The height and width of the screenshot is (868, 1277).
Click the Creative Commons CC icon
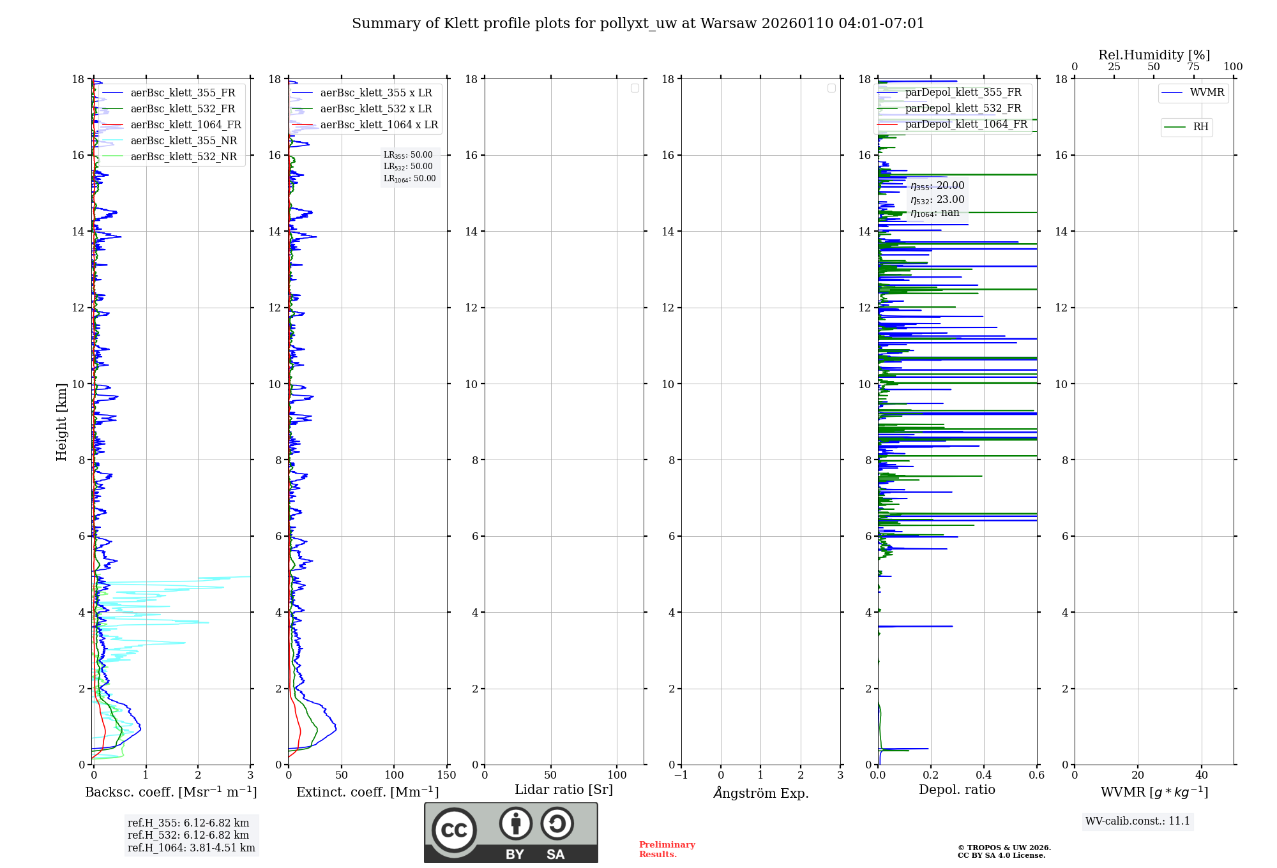click(454, 830)
